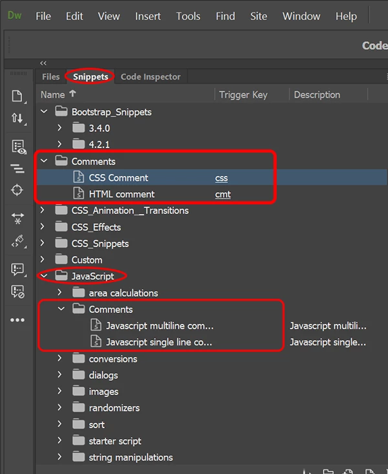Click the Remove Comment icon

pos(17,292)
